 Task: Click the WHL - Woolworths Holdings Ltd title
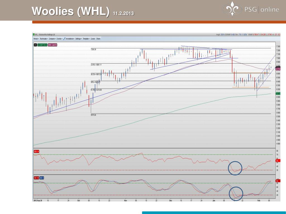click(x=45, y=34)
